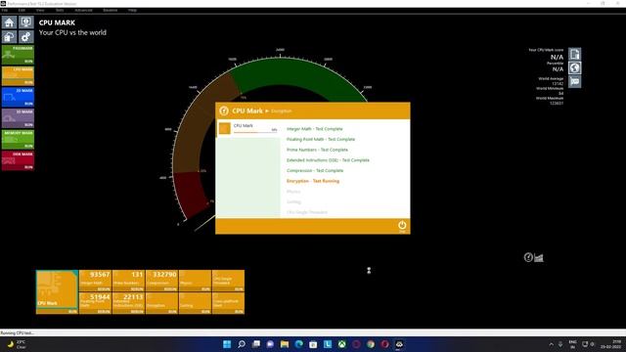Open the cloud baseline manager icon
Image resolution: width=626 pixels, height=352 pixels.
click(9, 37)
